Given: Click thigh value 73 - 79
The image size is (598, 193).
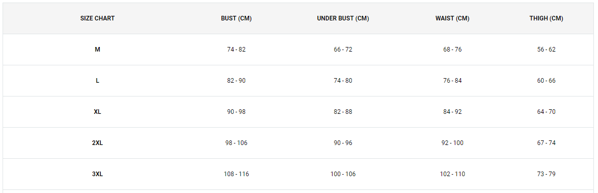Looking at the screenshot, I should point(546,174).
